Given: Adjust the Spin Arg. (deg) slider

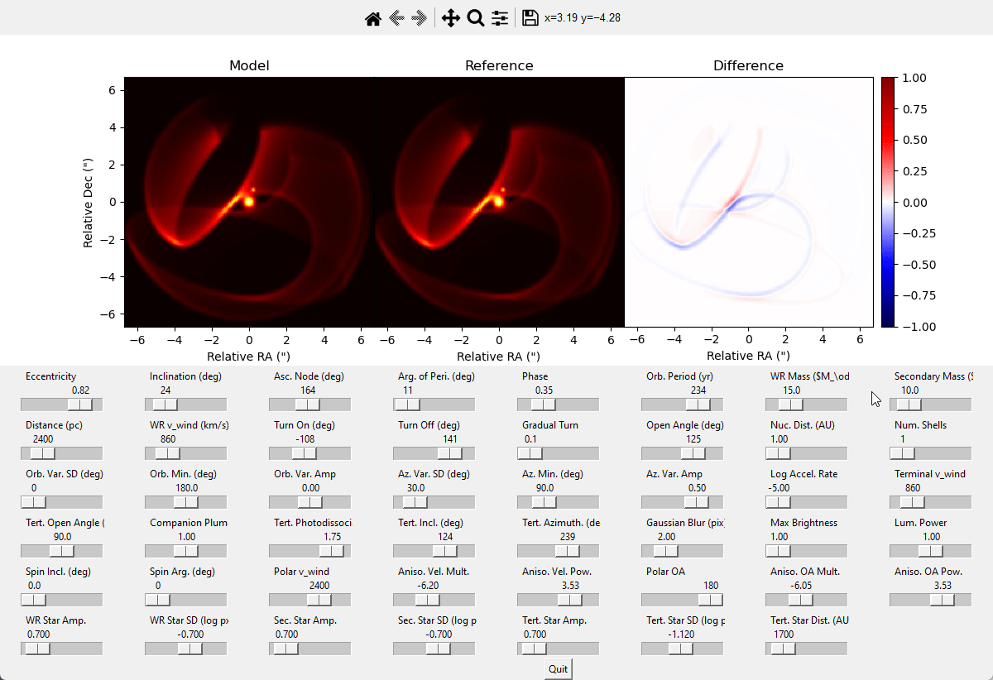Looking at the screenshot, I should tap(185, 600).
